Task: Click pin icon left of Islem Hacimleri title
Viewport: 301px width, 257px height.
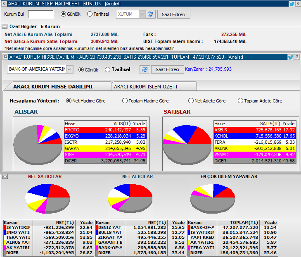Action: [4, 3]
